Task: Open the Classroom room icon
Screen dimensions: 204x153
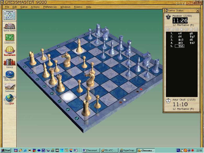Action: 9,39
